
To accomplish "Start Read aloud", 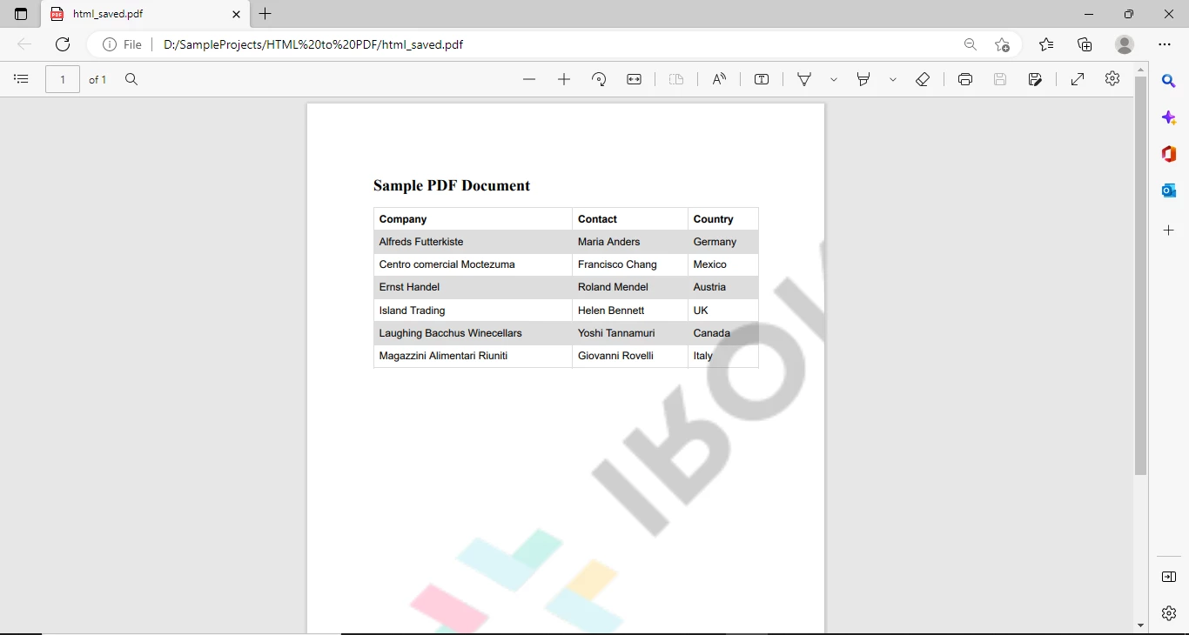I will (x=719, y=79).
